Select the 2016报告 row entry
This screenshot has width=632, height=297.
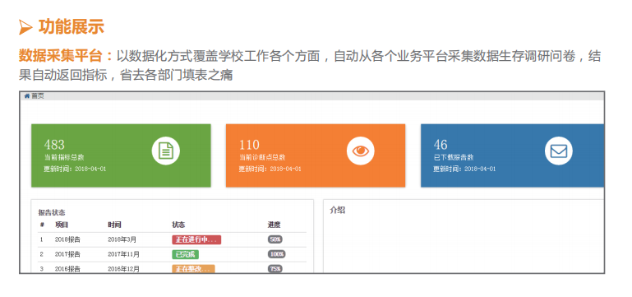67,269
